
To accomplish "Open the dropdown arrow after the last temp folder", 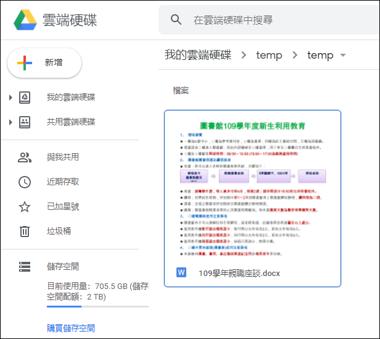I will coord(343,55).
